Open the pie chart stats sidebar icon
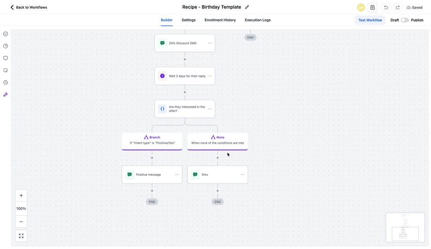This screenshot has height=249, width=431. coord(6,46)
